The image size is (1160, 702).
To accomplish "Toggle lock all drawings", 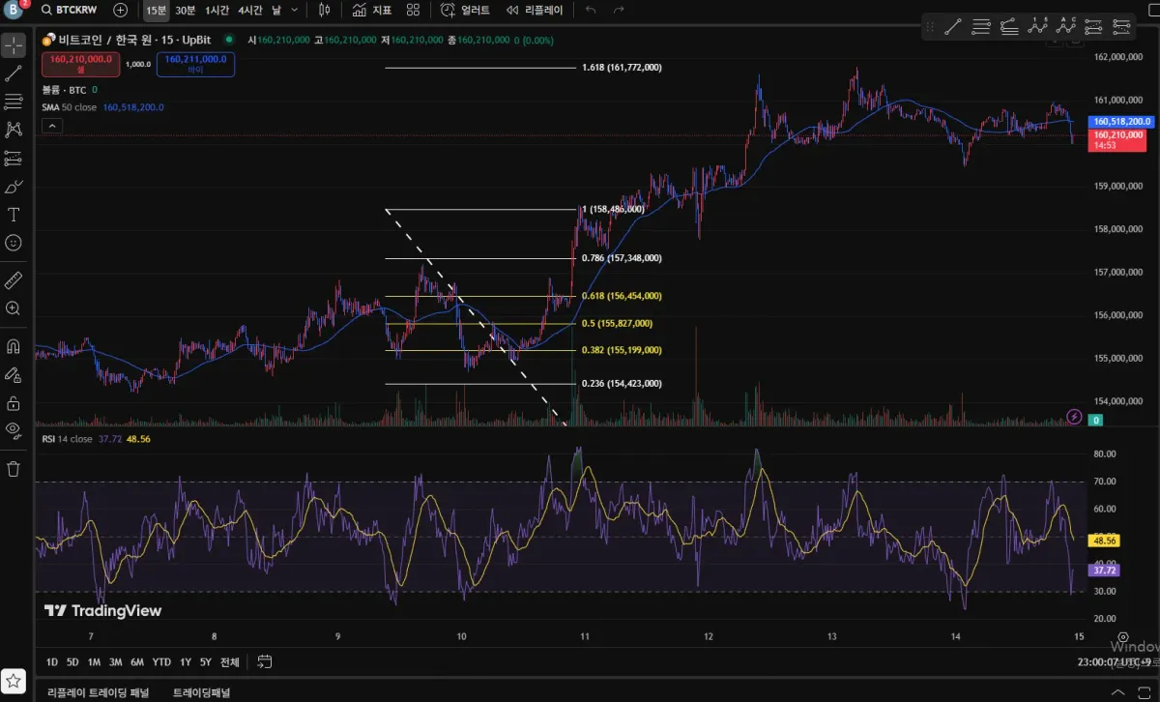I will pyautogui.click(x=14, y=402).
